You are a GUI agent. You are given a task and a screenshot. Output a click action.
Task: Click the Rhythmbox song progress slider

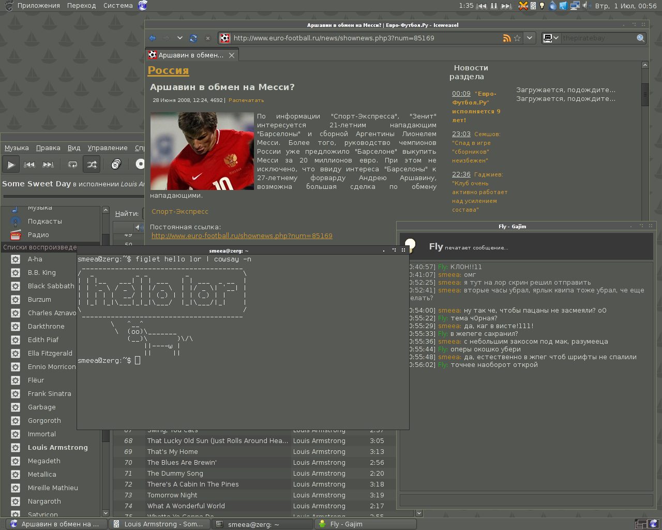point(72,196)
